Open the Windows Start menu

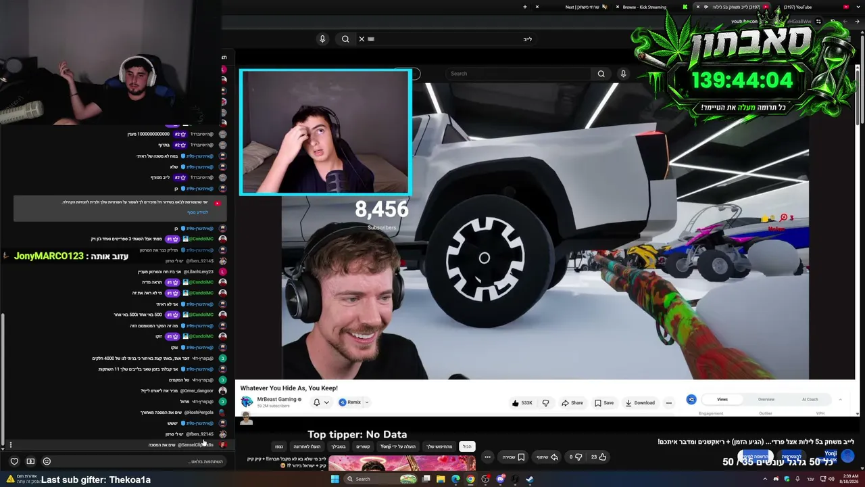point(335,480)
